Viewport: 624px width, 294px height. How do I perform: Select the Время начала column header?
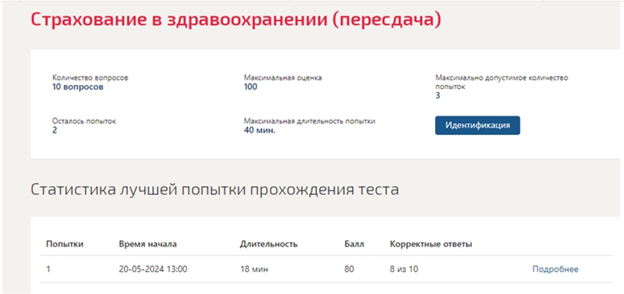coord(147,244)
